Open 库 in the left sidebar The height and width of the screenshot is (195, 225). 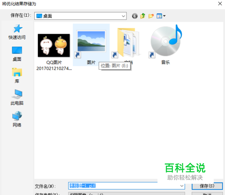click(17, 75)
